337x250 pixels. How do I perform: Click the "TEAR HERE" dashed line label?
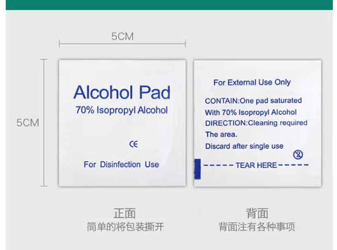point(256,165)
